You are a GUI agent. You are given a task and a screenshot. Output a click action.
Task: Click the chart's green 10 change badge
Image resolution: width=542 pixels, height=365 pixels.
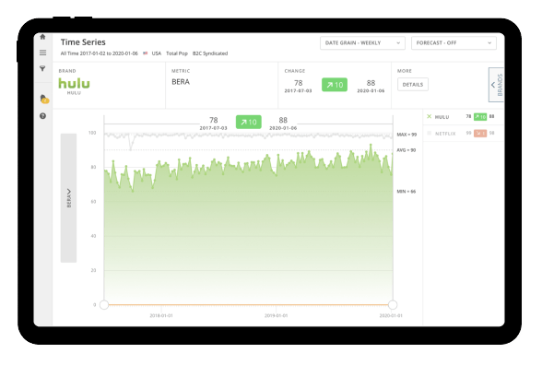249,122
